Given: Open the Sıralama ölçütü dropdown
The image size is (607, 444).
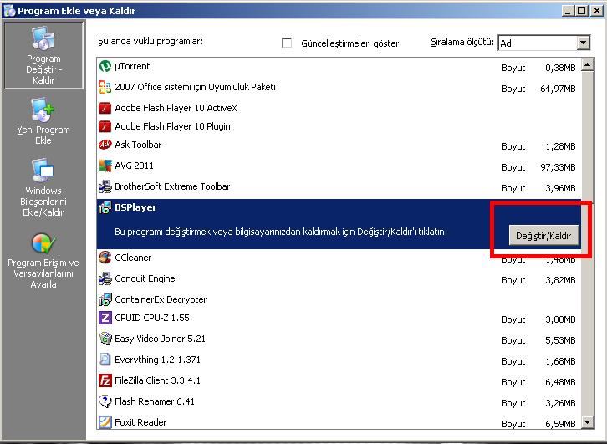Looking at the screenshot, I should pos(583,43).
